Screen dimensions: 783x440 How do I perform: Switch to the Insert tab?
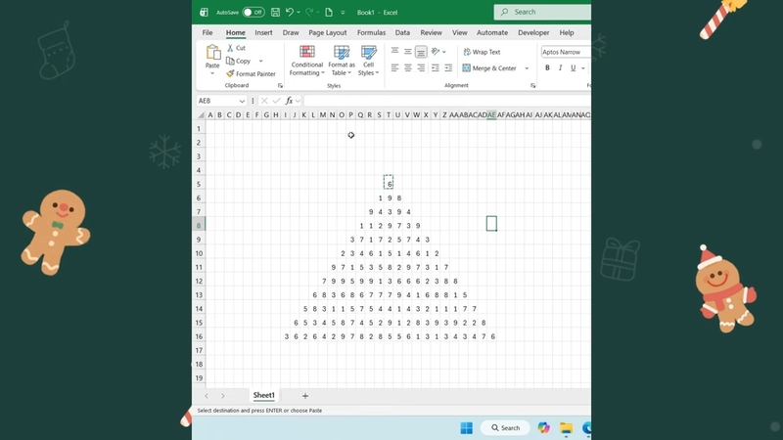pyautogui.click(x=263, y=32)
